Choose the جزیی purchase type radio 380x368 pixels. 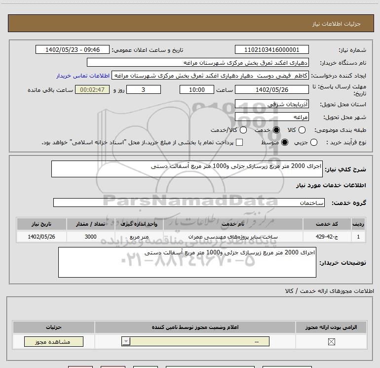tap(313, 142)
